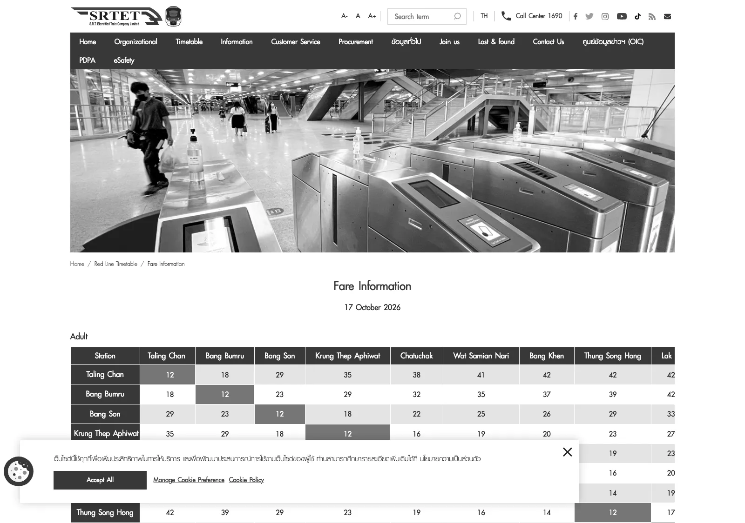This screenshot has height=523, width=745.
Task: Open the Lost & found menu
Action: [496, 41]
